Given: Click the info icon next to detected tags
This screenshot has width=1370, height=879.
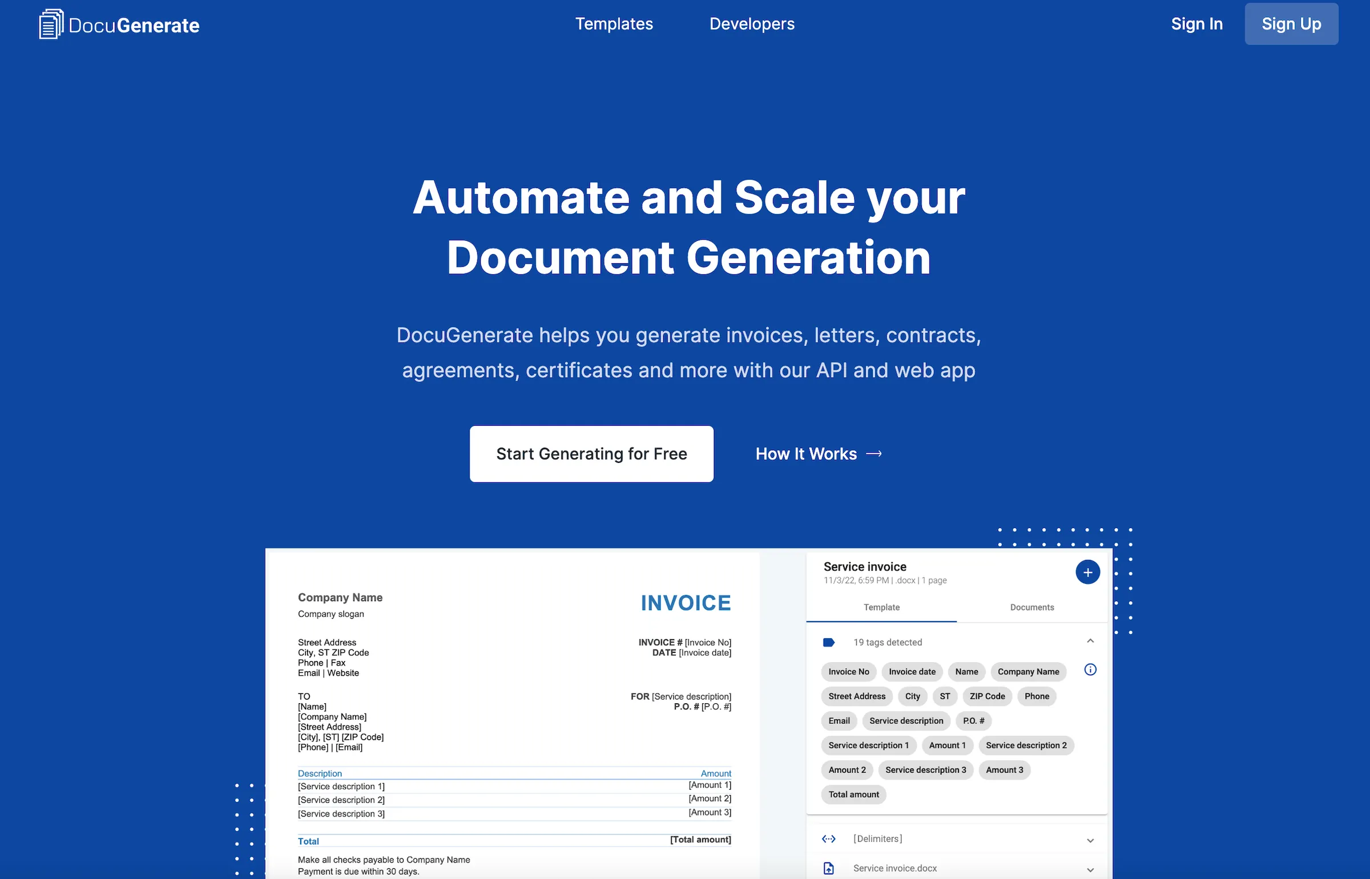Looking at the screenshot, I should tap(1090, 670).
